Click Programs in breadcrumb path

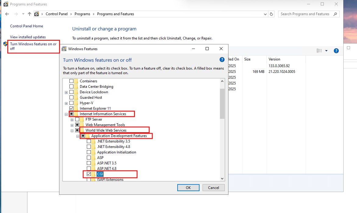tap(82, 14)
